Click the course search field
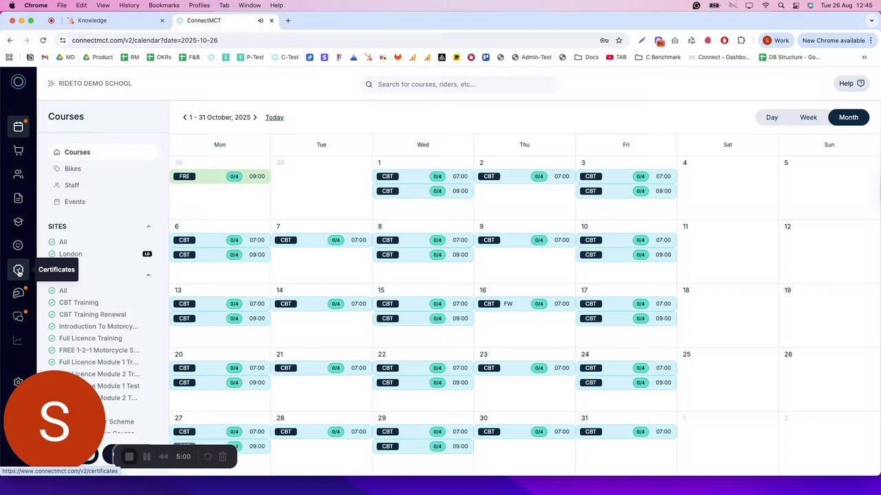 pyautogui.click(x=459, y=84)
